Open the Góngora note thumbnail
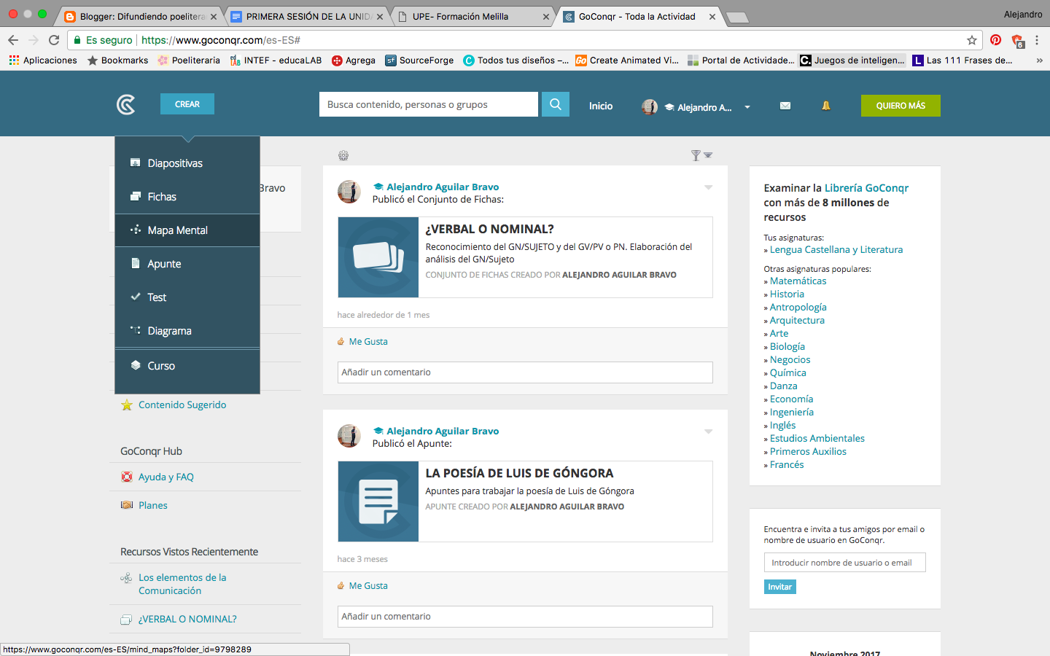 pos(378,501)
